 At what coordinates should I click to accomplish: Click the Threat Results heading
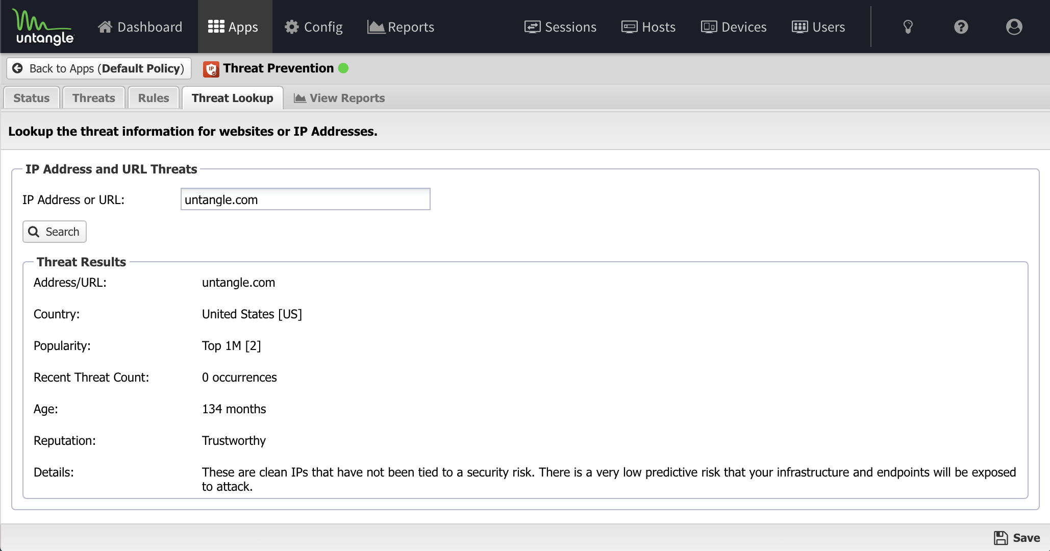pyautogui.click(x=81, y=262)
